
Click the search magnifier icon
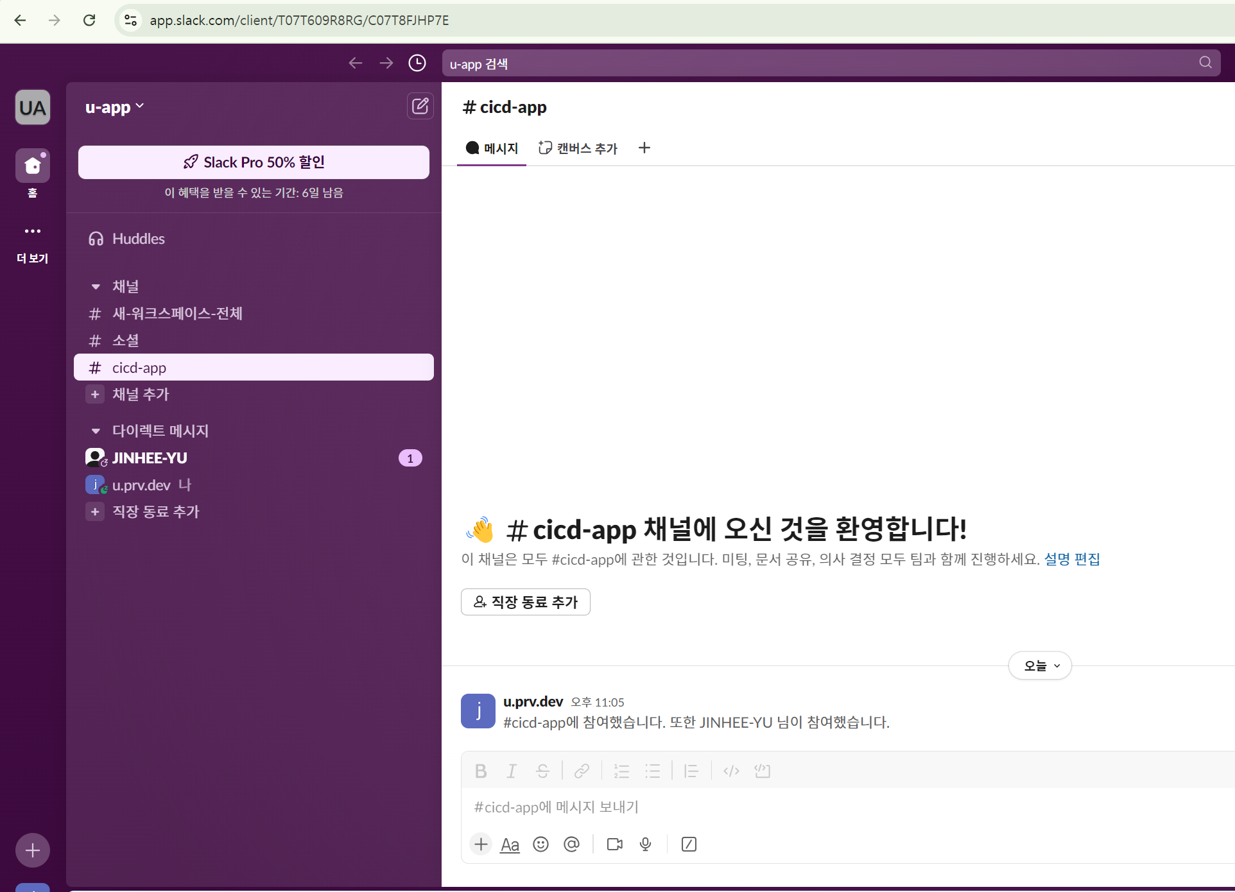click(1205, 62)
